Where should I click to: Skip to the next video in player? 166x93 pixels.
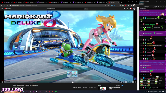coord(5,82)
